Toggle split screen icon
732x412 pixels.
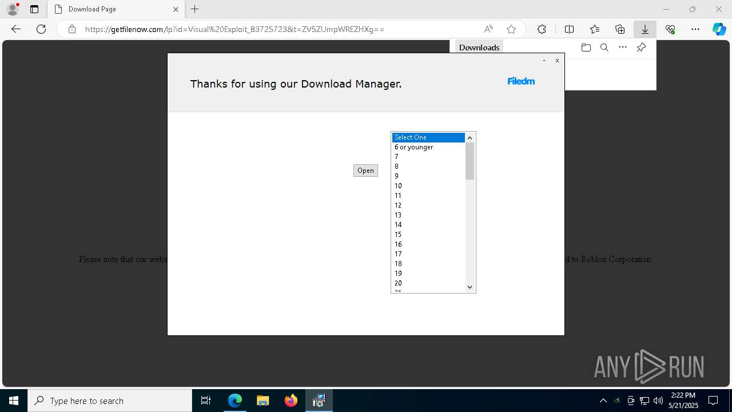pos(569,29)
